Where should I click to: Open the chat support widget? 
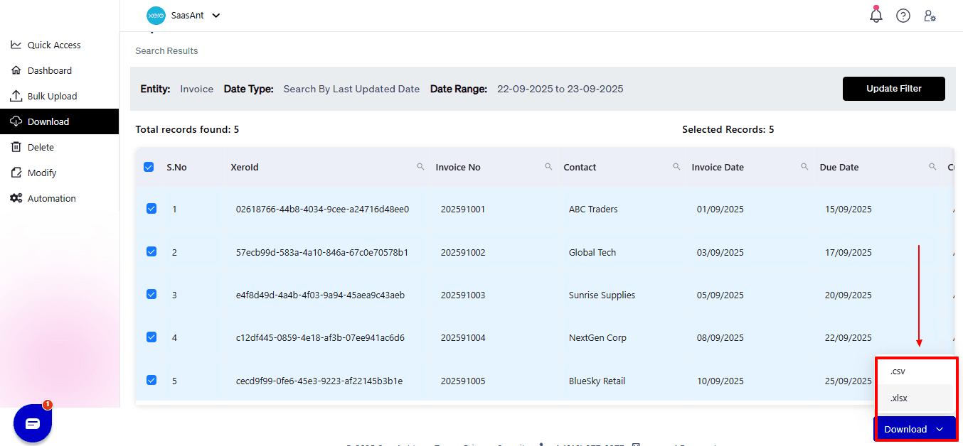click(33, 424)
